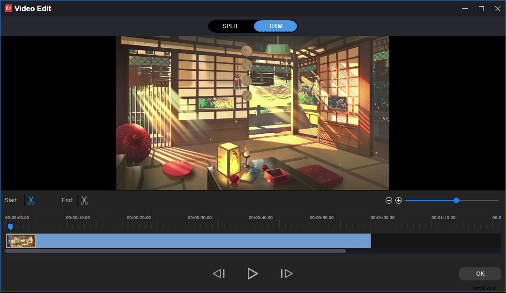This screenshot has height=293, width=506.
Task: Maximize the Video Edit window
Action: coord(481,8)
